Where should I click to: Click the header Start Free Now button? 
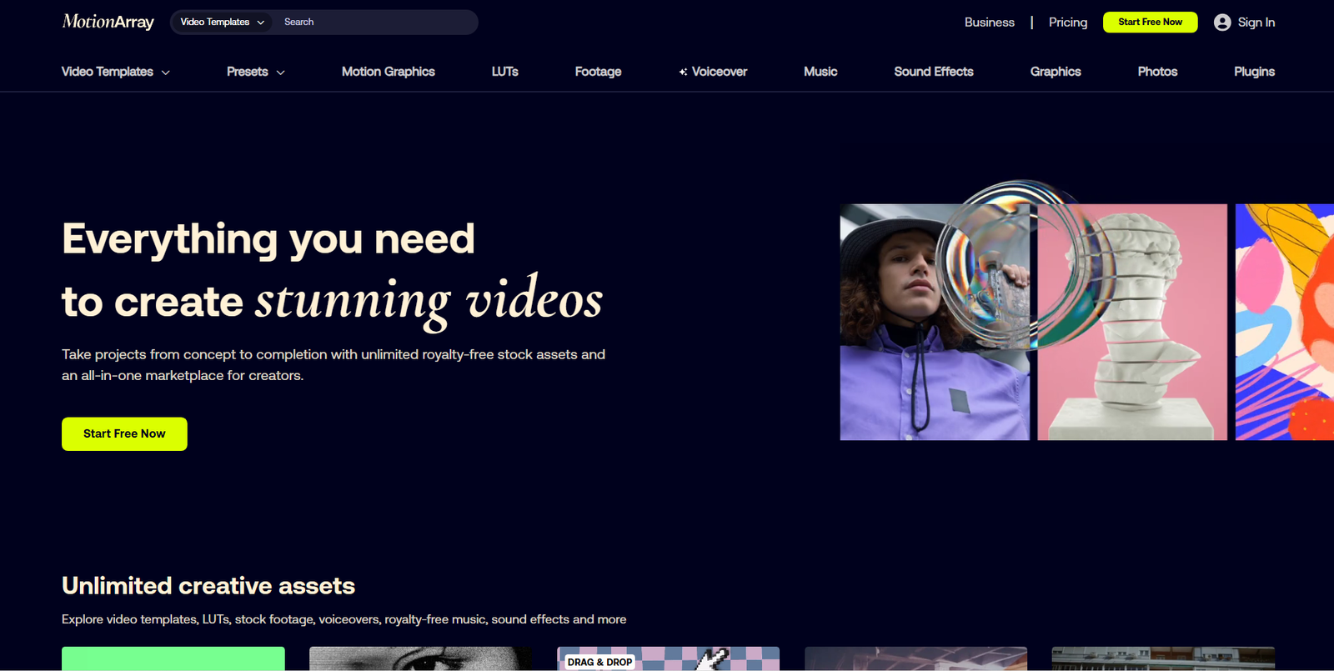pyautogui.click(x=1150, y=23)
